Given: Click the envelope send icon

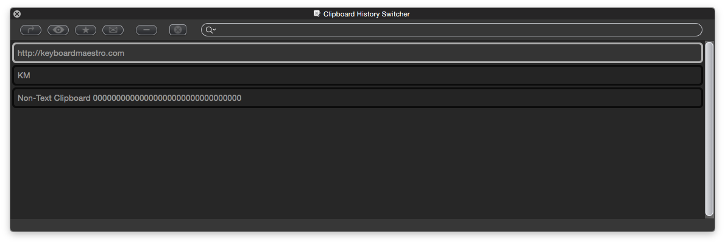Looking at the screenshot, I should pyautogui.click(x=113, y=30).
